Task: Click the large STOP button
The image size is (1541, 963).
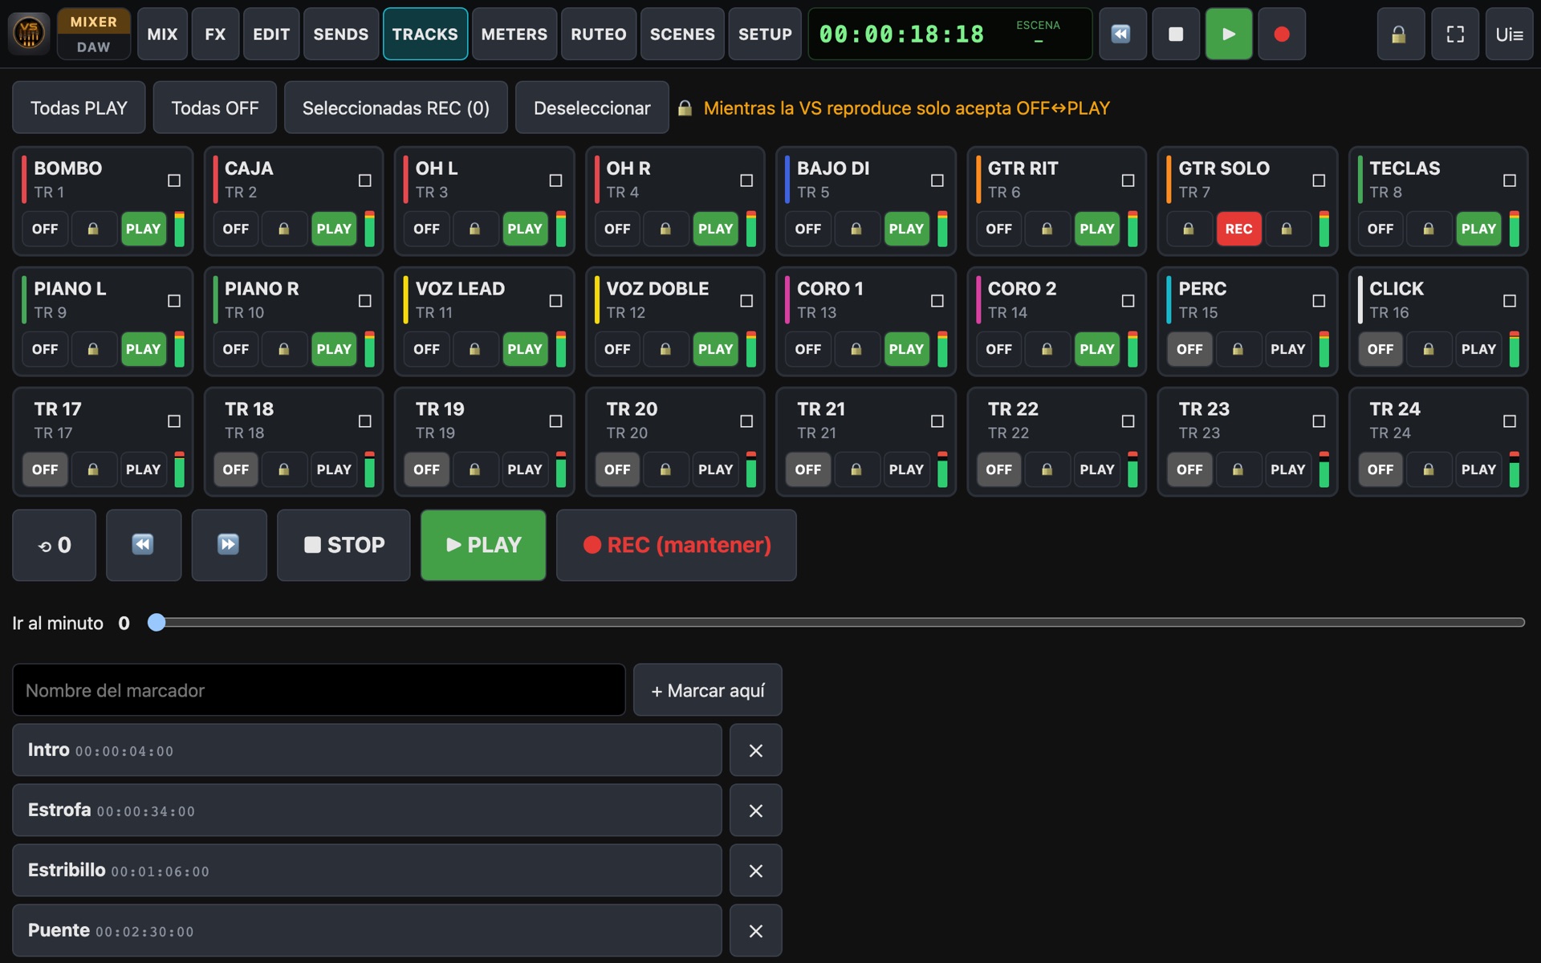Action: pos(344,545)
